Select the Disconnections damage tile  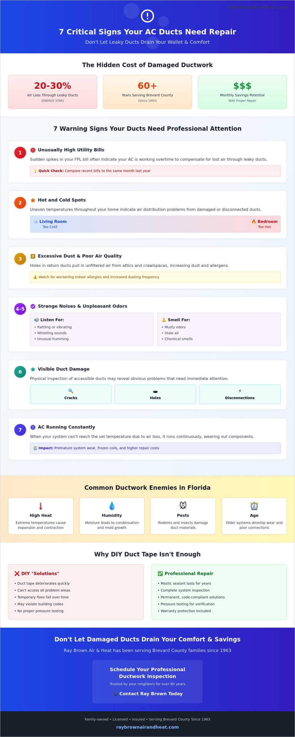pos(240,394)
